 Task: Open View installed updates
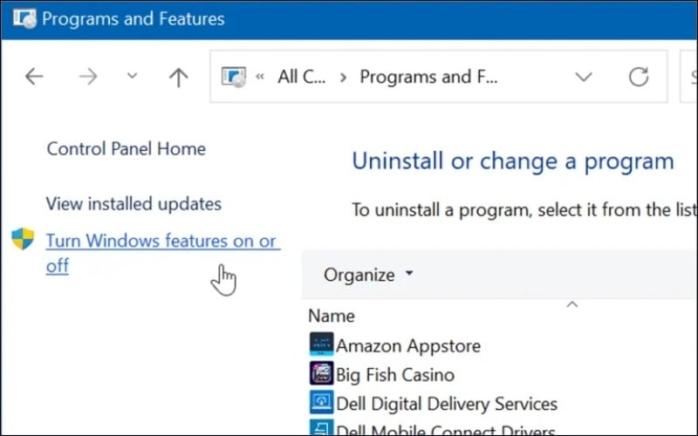pyautogui.click(x=133, y=204)
